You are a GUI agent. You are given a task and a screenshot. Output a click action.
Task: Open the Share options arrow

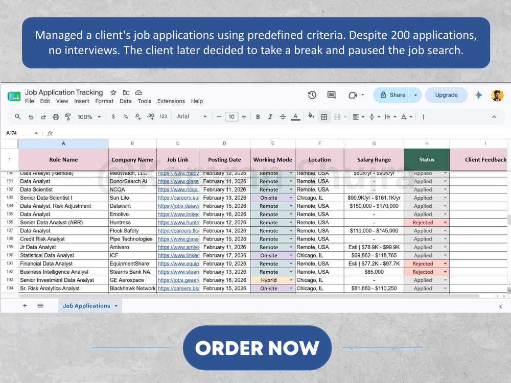[415, 95]
